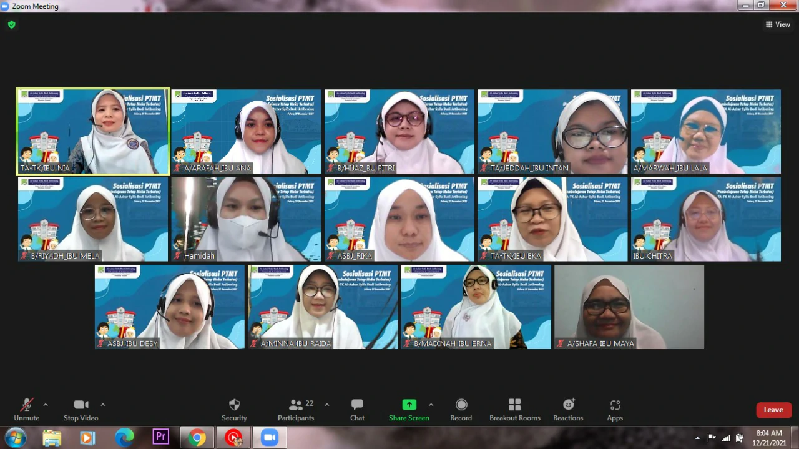The image size is (799, 449).
Task: Open the Reactions menu
Action: coord(568,409)
